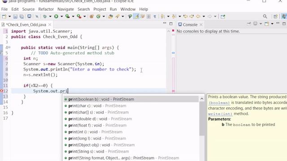The height and width of the screenshot is (161, 287).
Task: Click the Open Type icon
Action: coord(110,17)
